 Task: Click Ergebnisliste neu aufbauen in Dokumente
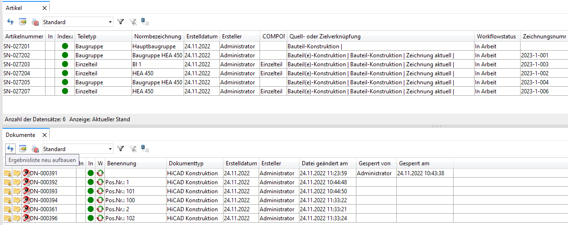click(x=10, y=149)
